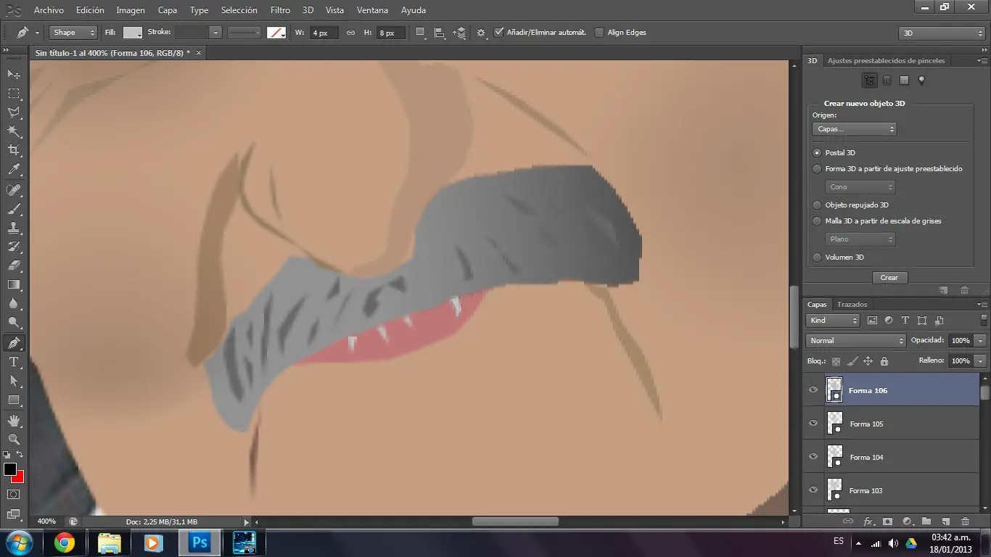The height and width of the screenshot is (557, 991).
Task: Open the Shape tool mode dropdown
Action: 73,33
